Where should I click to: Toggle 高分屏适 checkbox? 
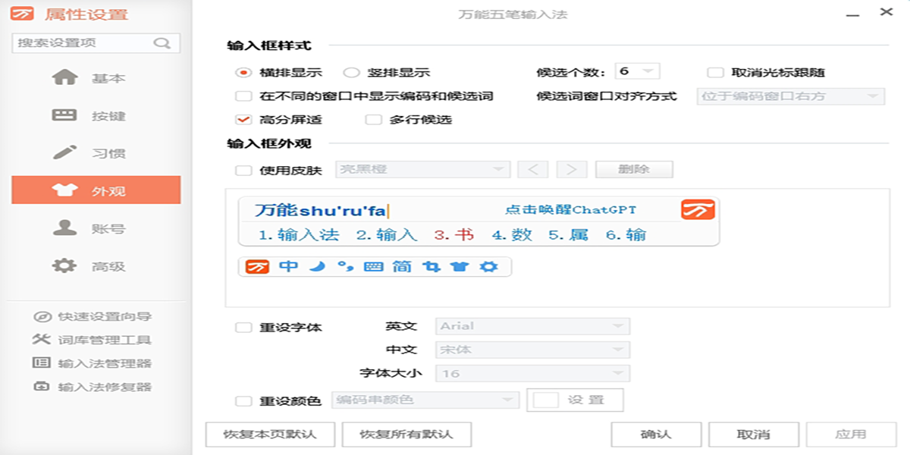[x=243, y=120]
